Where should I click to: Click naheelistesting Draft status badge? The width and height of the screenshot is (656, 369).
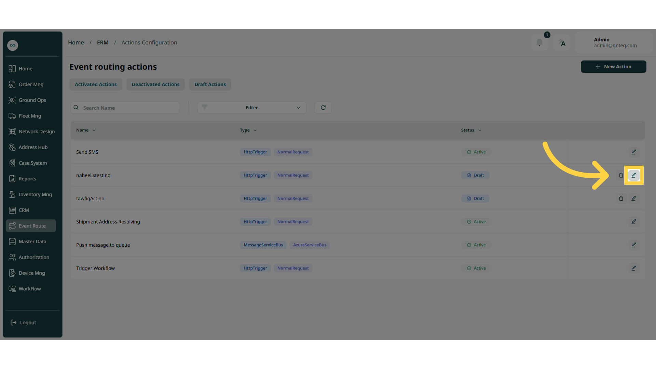(x=475, y=175)
